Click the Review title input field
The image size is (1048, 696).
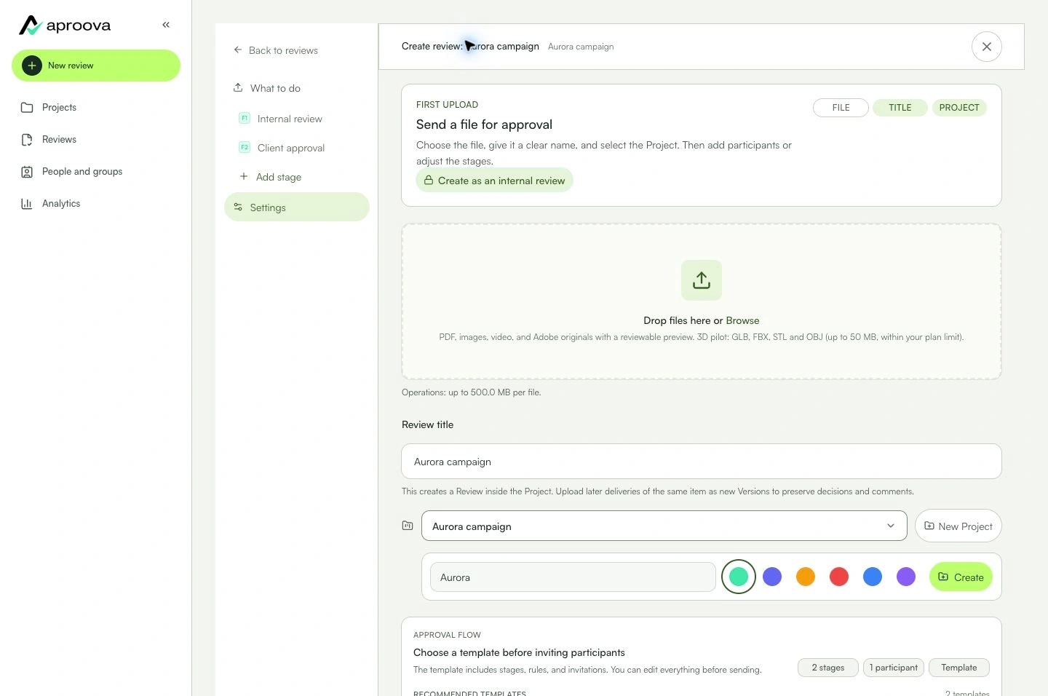tap(702, 462)
